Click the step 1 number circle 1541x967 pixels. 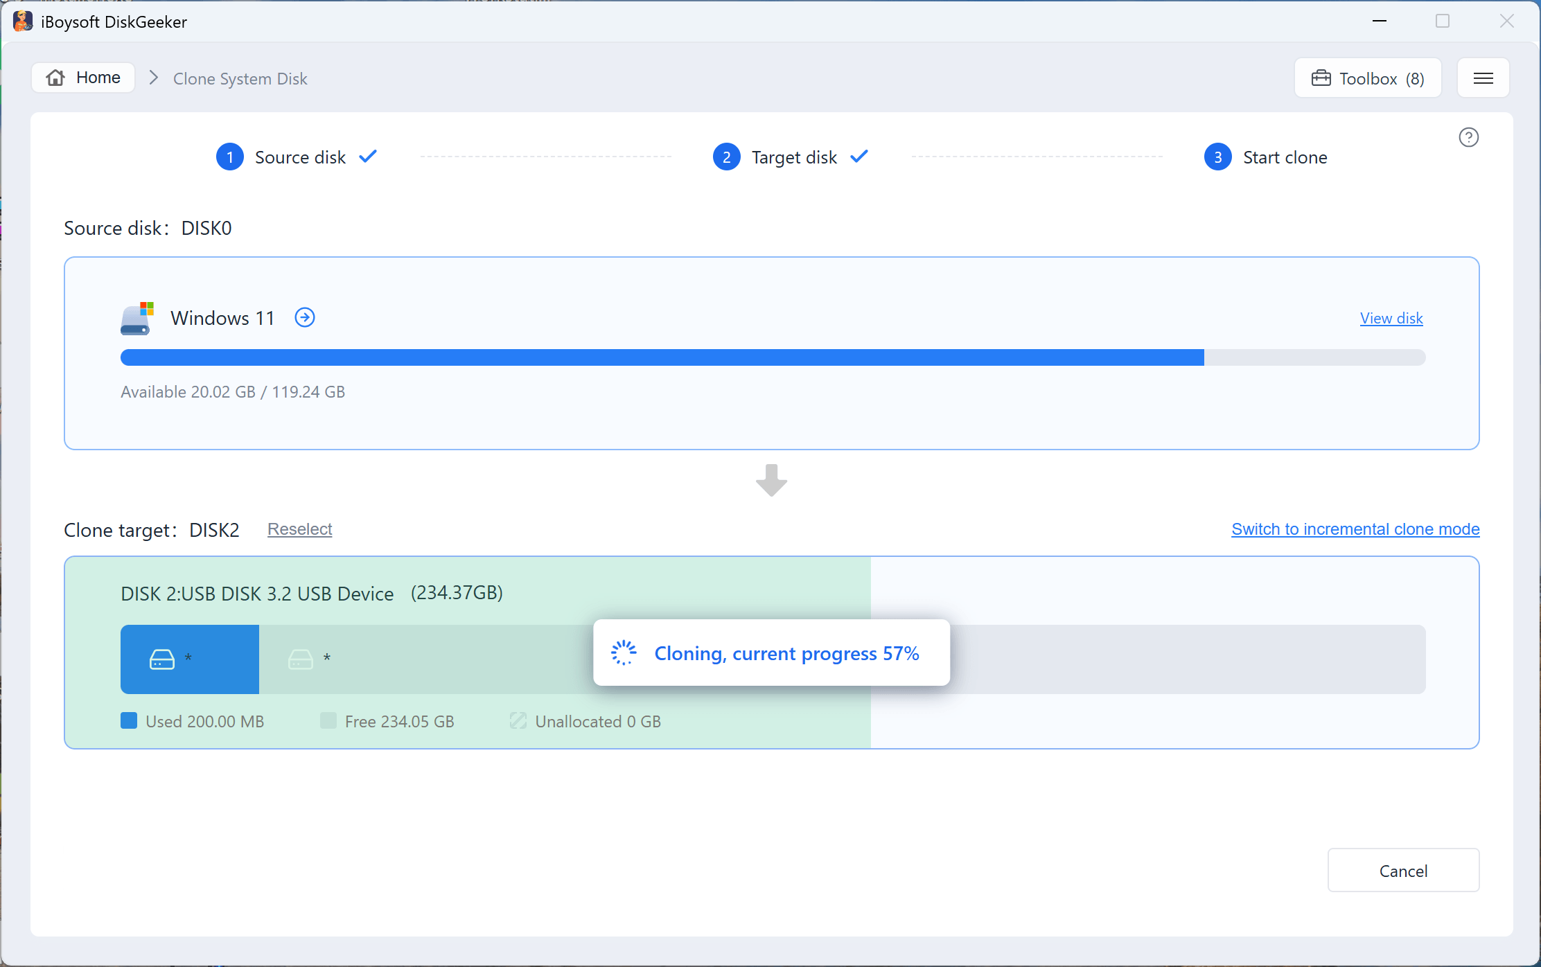[230, 157]
